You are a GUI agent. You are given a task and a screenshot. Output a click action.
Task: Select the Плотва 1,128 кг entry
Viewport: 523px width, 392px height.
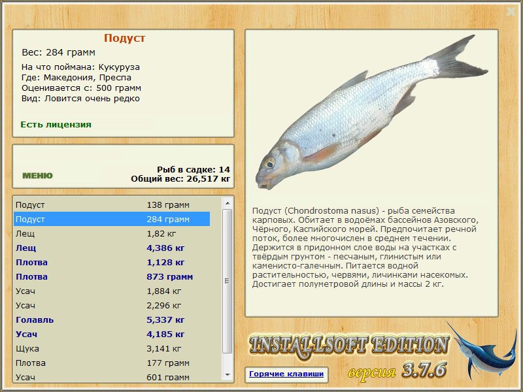tap(112, 263)
